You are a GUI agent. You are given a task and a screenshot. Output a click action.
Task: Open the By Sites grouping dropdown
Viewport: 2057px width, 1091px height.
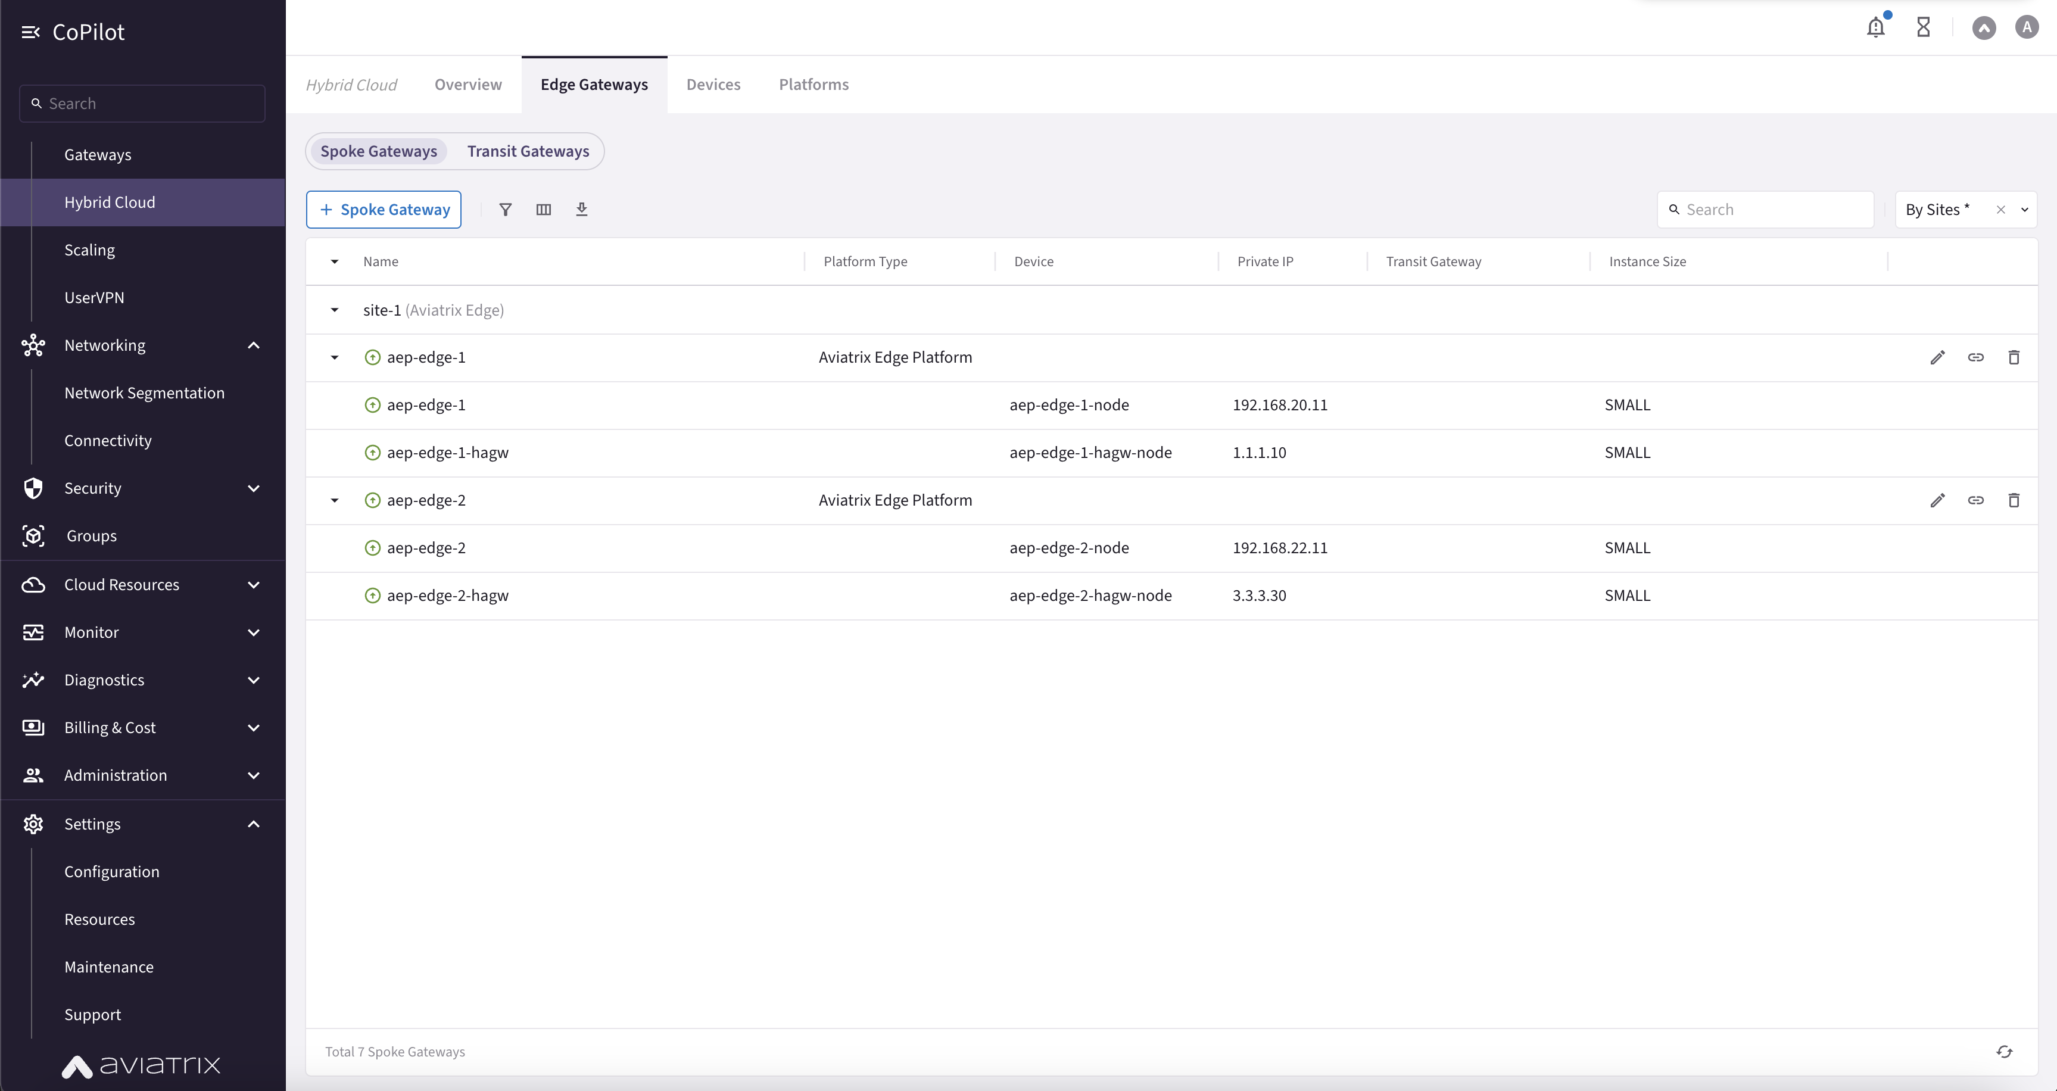(2024, 209)
